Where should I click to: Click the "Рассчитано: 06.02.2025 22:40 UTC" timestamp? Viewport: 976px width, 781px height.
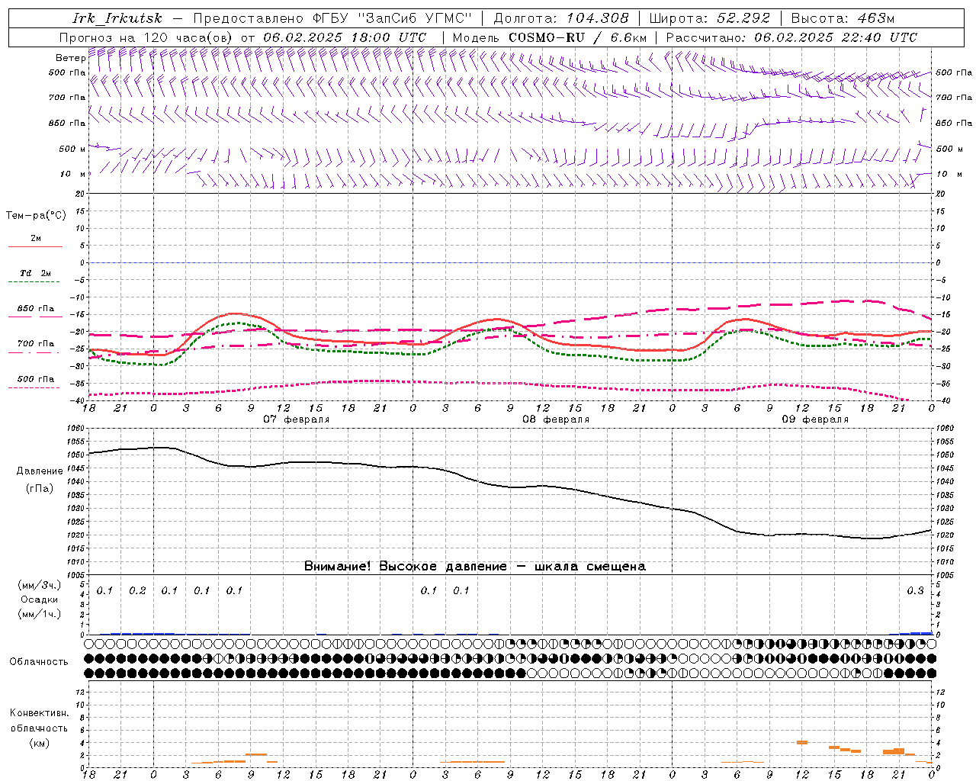pos(791,37)
